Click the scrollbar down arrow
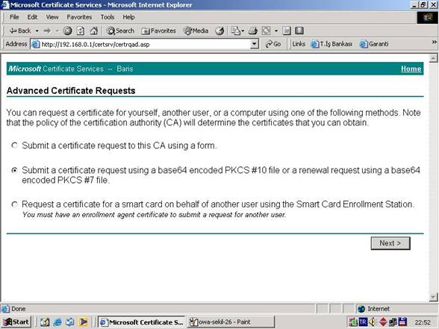Image resolution: width=439 pixels, height=329 pixels. (x=433, y=297)
